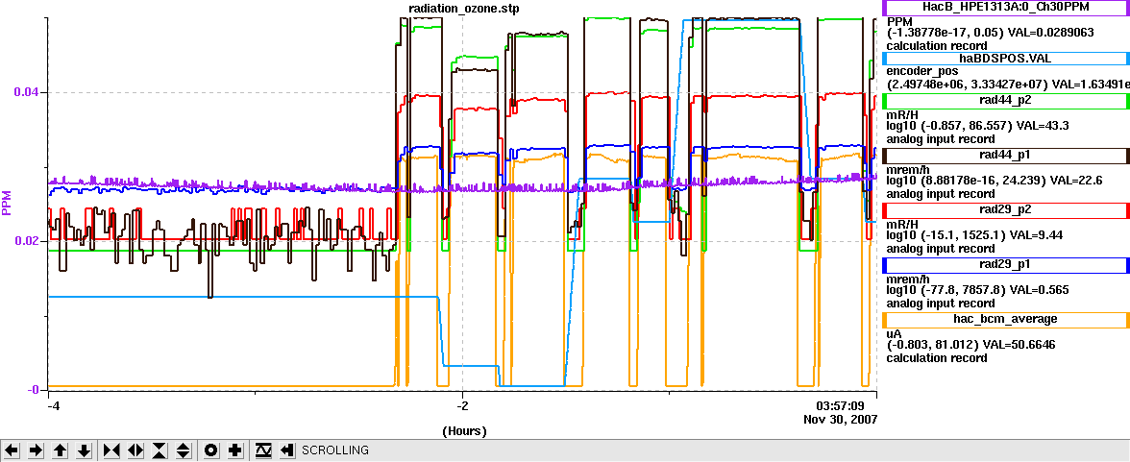Click the return-to-scrolling arrow icon
This screenshot has height=462, width=1130.
click(x=286, y=450)
